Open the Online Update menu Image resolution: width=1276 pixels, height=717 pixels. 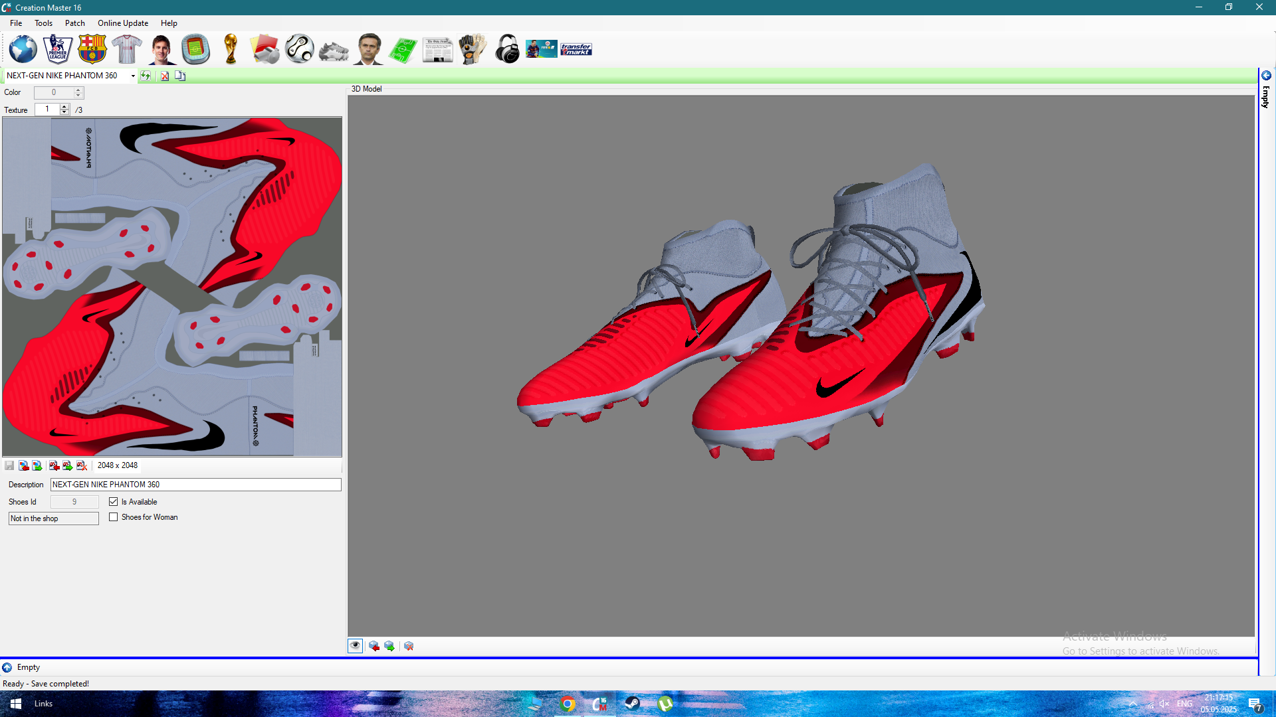coord(123,23)
